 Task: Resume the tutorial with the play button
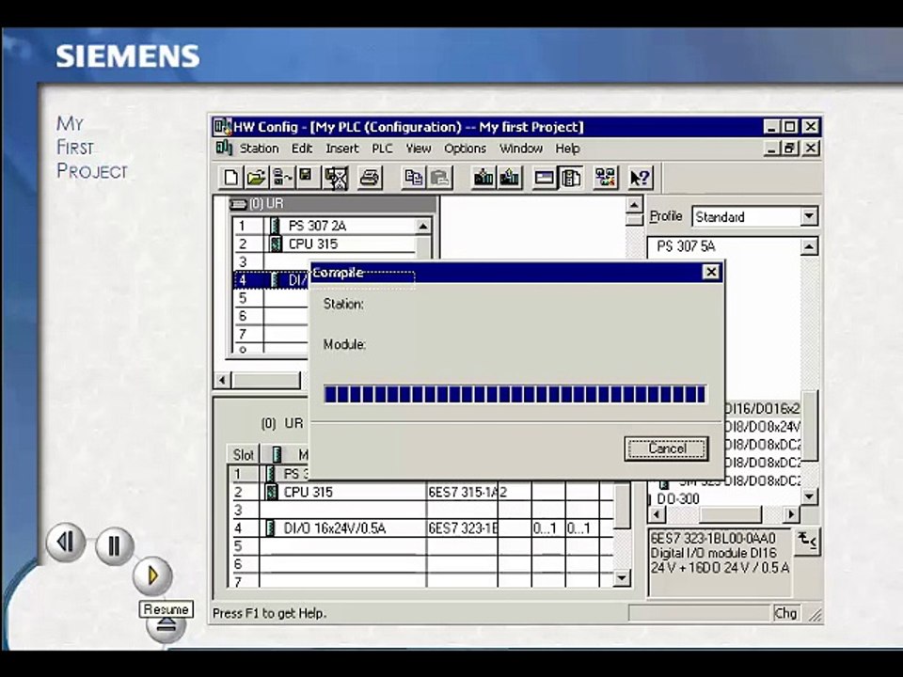click(152, 575)
